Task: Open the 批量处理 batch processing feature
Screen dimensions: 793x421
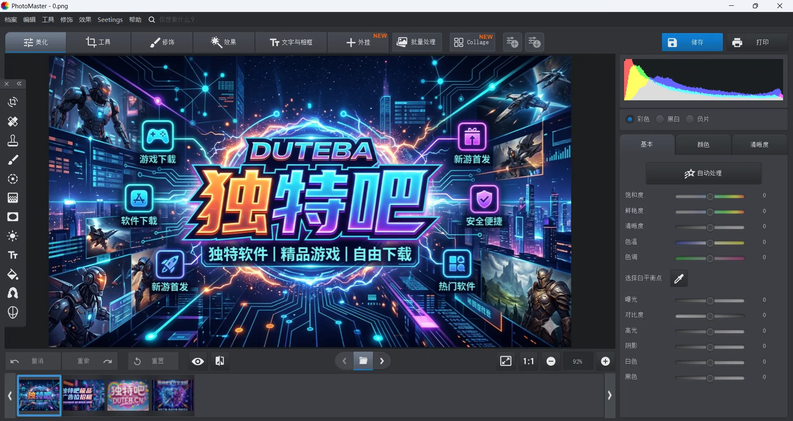Action: click(x=416, y=42)
